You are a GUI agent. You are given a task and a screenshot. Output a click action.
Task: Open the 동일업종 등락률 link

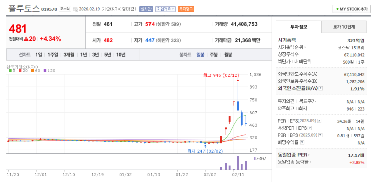pos(295,162)
